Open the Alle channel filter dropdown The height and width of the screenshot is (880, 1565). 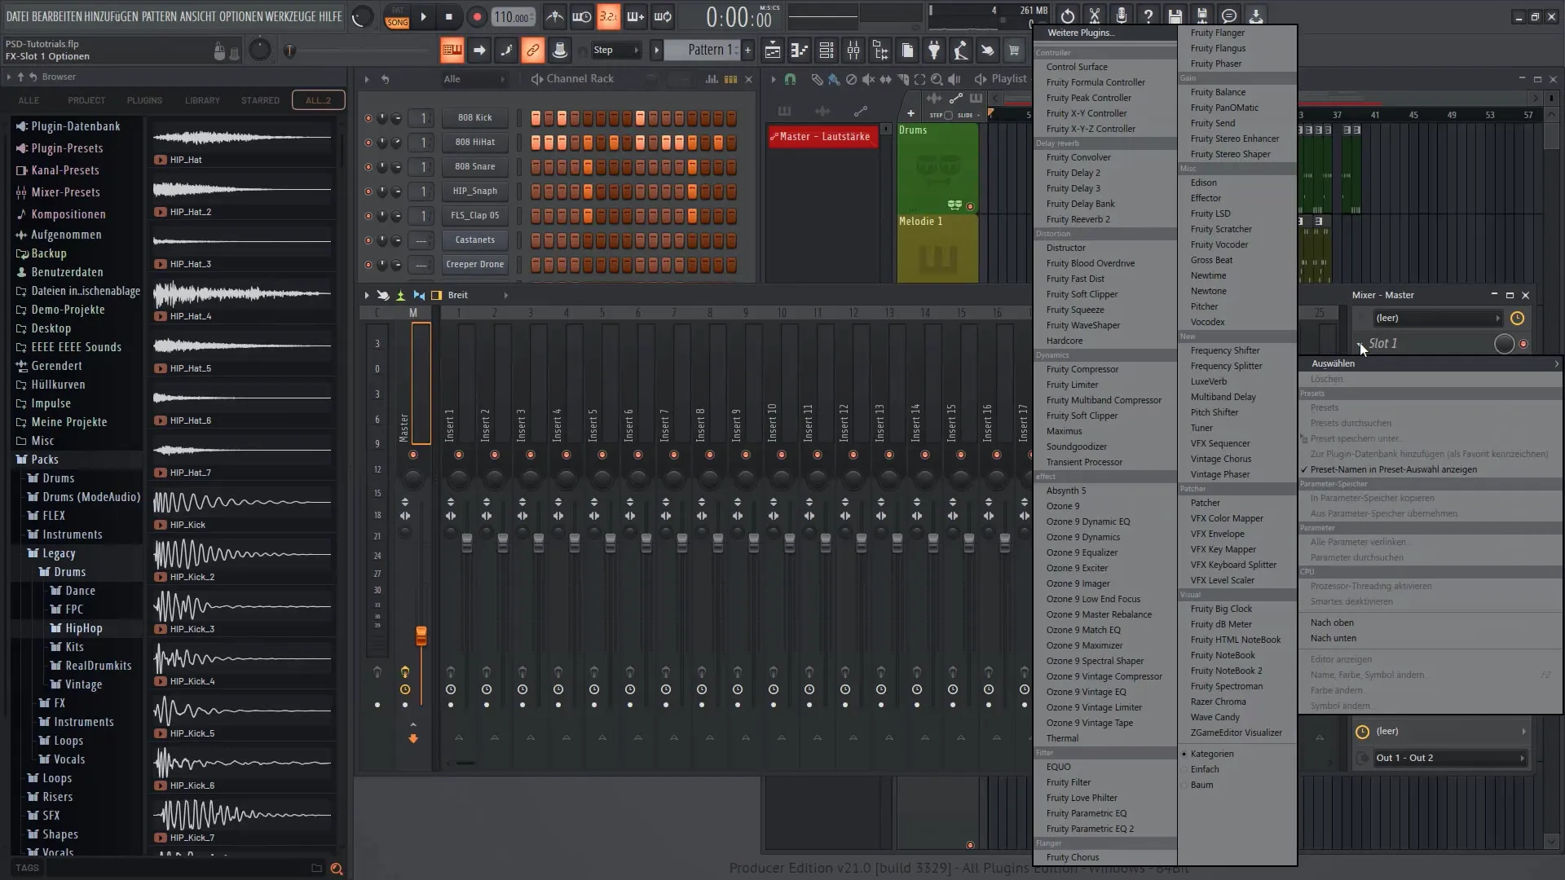tap(474, 79)
